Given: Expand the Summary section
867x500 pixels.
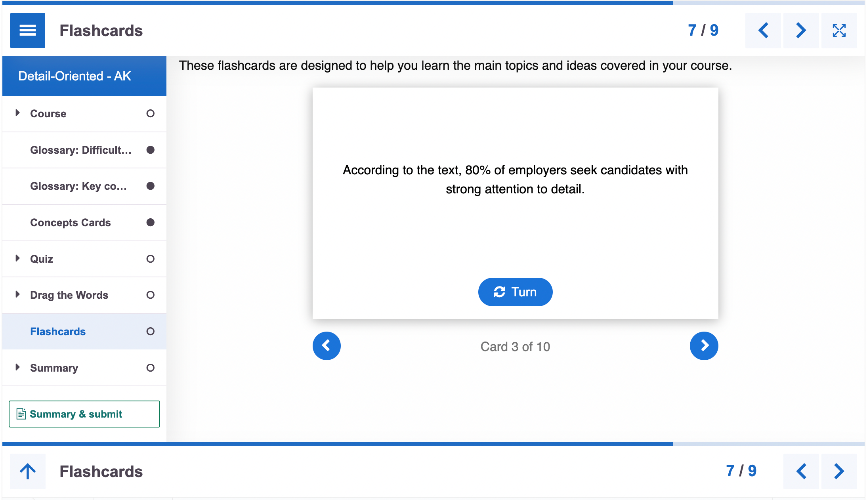Looking at the screenshot, I should click(17, 368).
